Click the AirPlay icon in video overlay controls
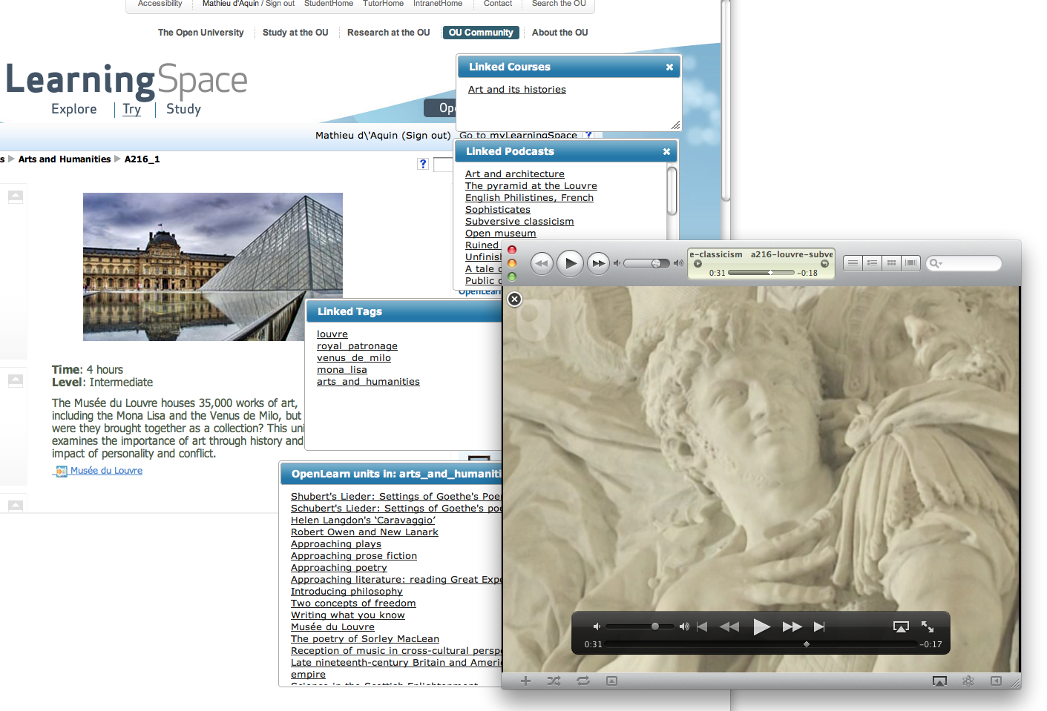The width and height of the screenshot is (1047, 711). click(x=900, y=626)
